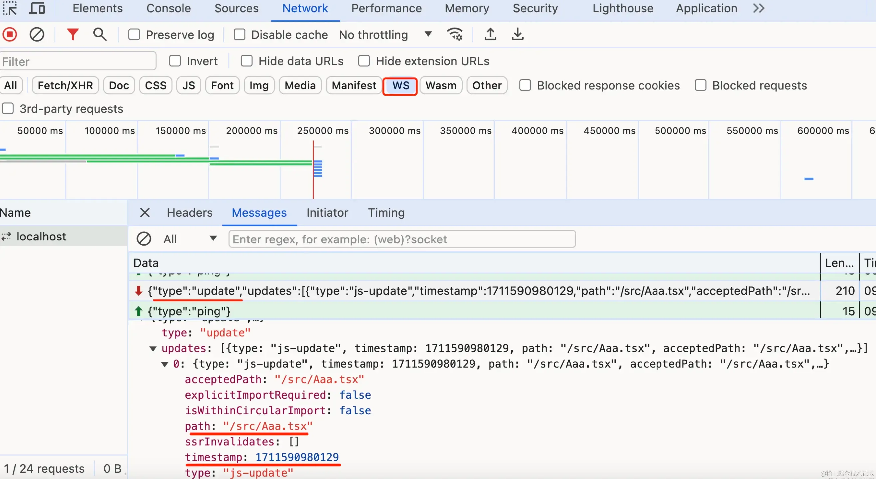
Task: Filter requests by Other
Action: point(487,85)
